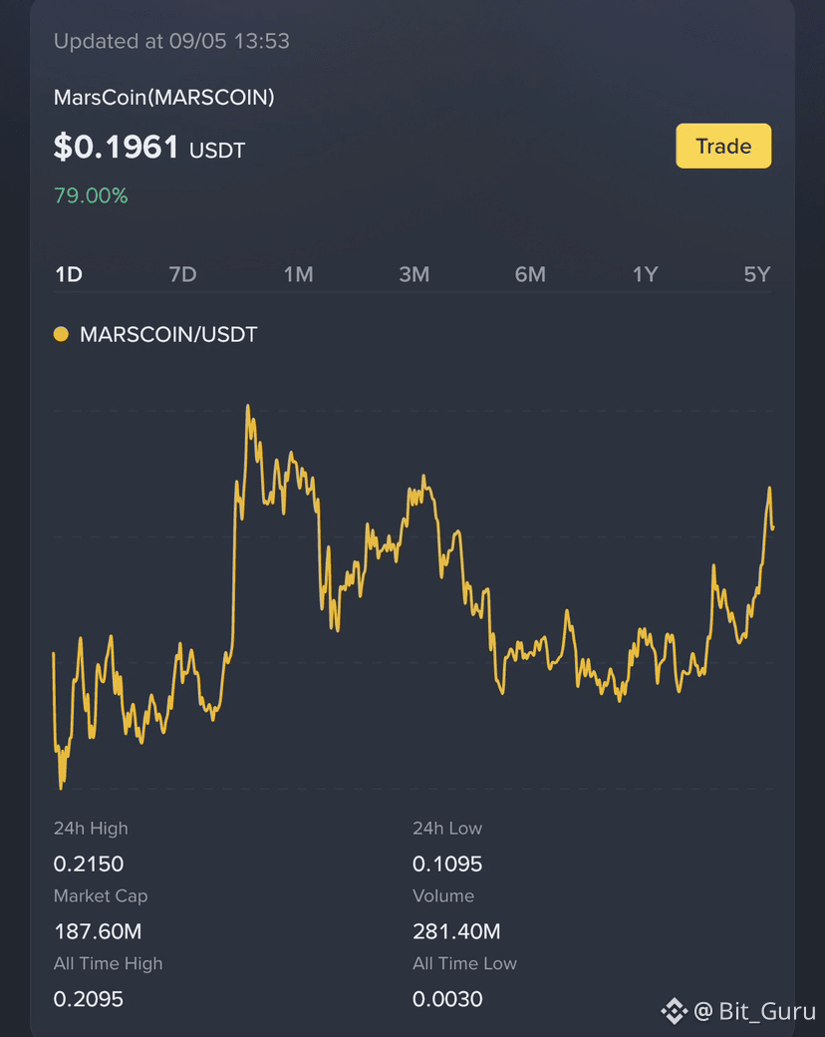Select the 3M time range tab
Image resolution: width=825 pixels, height=1037 pixels.
tap(413, 274)
